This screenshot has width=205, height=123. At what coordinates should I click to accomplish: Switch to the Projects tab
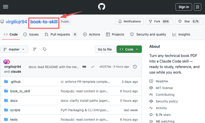click(x=115, y=34)
